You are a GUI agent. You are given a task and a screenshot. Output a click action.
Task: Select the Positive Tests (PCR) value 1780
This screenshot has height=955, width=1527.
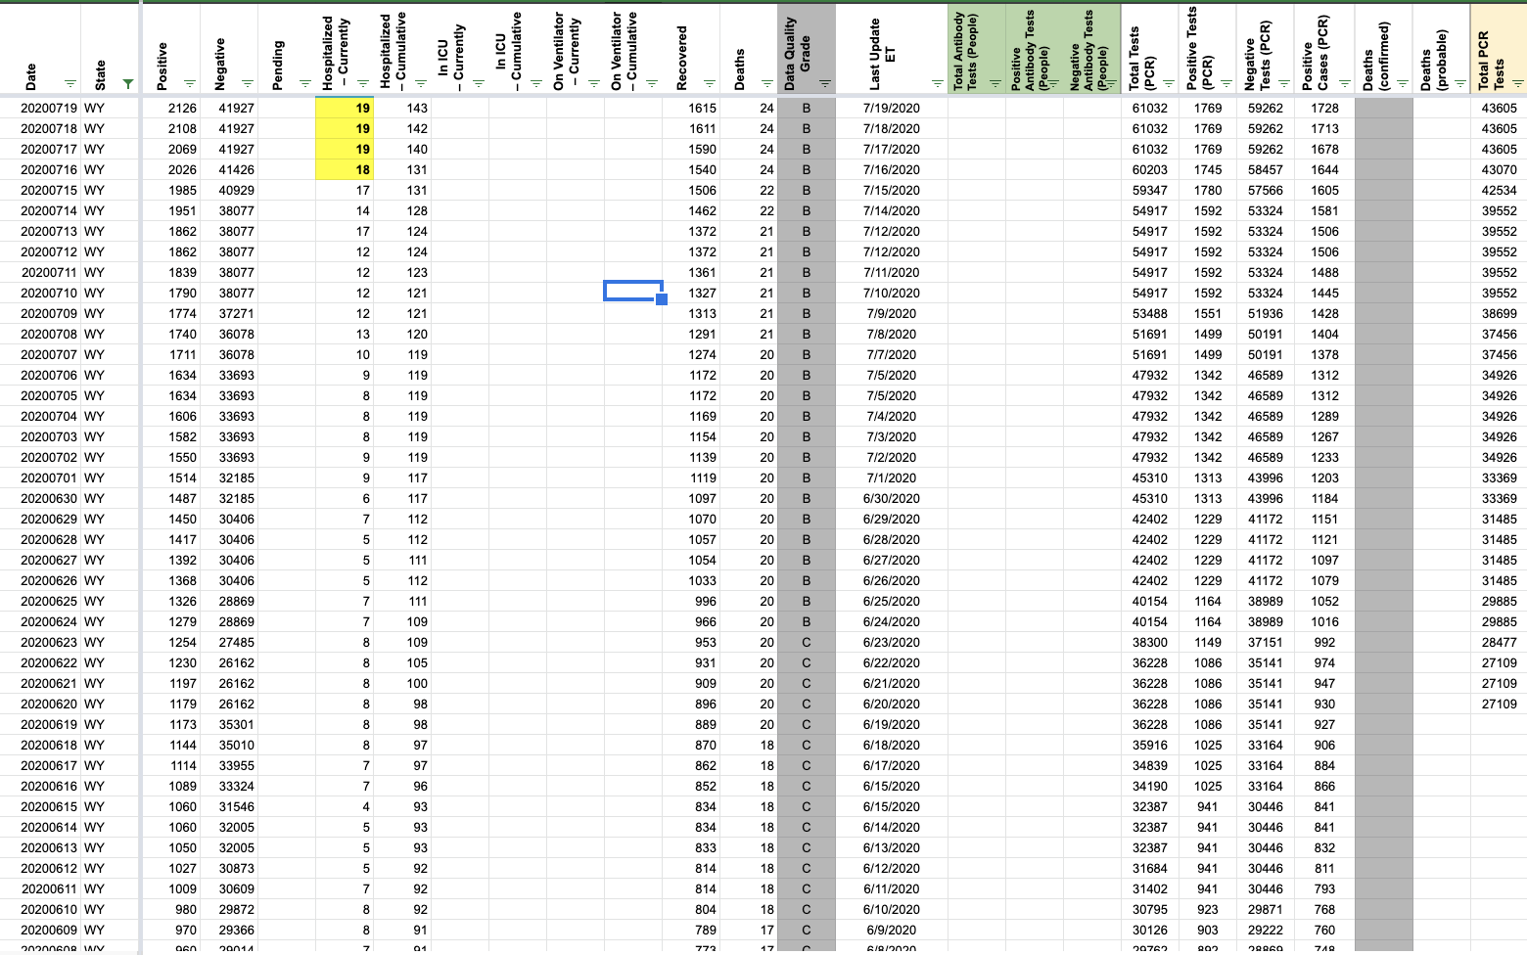1207,190
